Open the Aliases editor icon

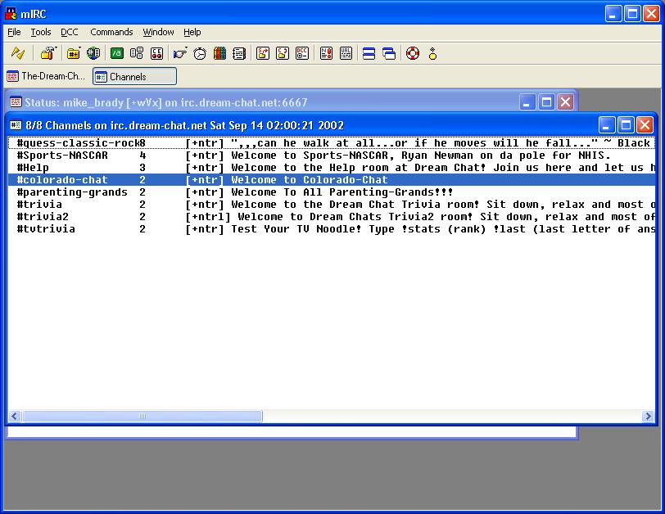point(116,53)
